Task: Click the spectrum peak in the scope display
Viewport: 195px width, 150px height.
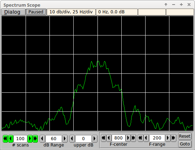Action: click(99, 61)
